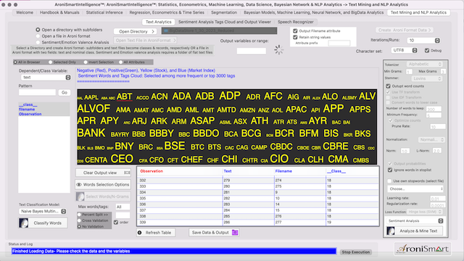Expand the Character set UTF8 dropdown
464x261 pixels.
405,50
